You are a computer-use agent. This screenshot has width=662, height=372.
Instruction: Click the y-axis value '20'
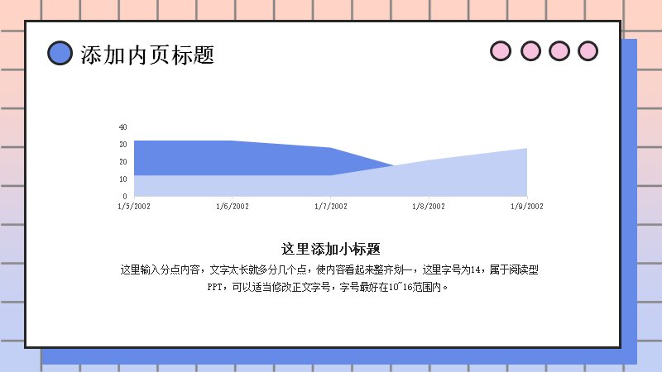pos(122,161)
